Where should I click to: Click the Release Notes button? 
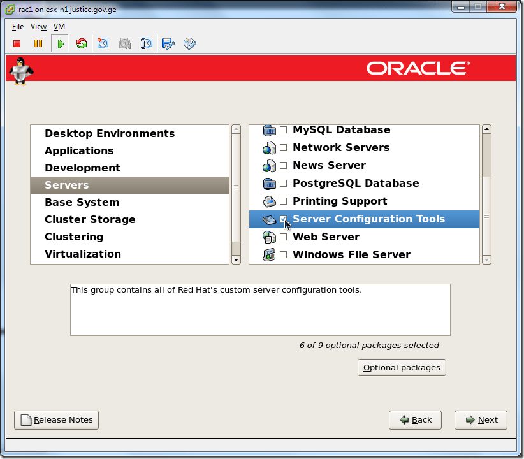pyautogui.click(x=56, y=419)
